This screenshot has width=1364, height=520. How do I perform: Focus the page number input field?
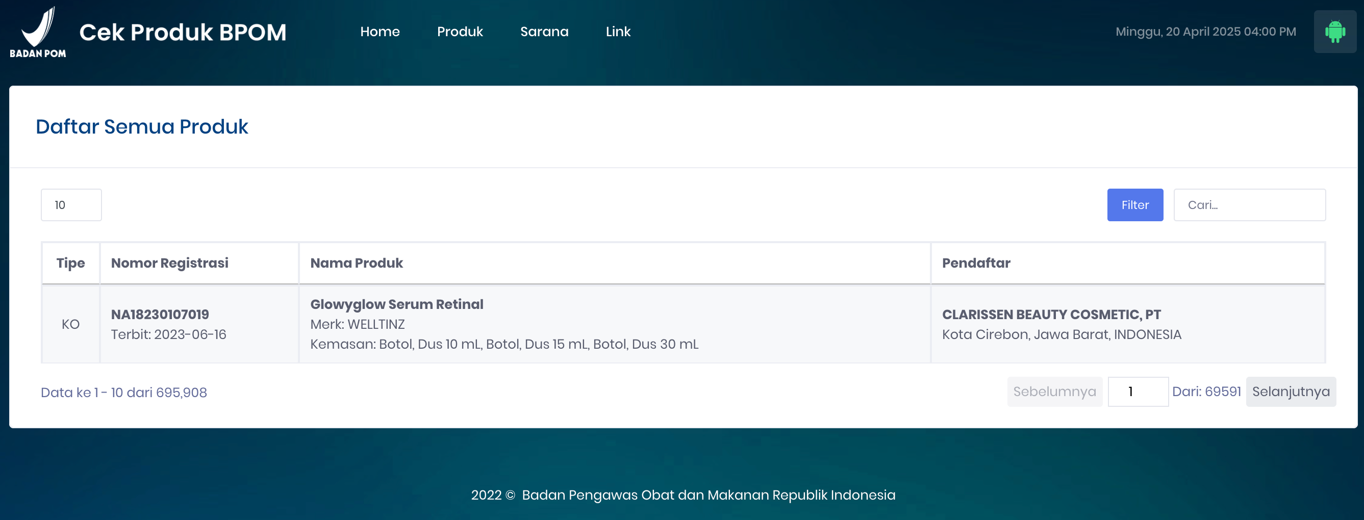click(1138, 392)
